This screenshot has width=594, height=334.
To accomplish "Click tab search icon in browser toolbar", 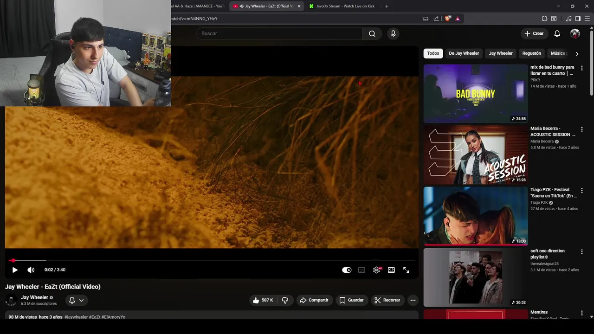I will [x=554, y=19].
